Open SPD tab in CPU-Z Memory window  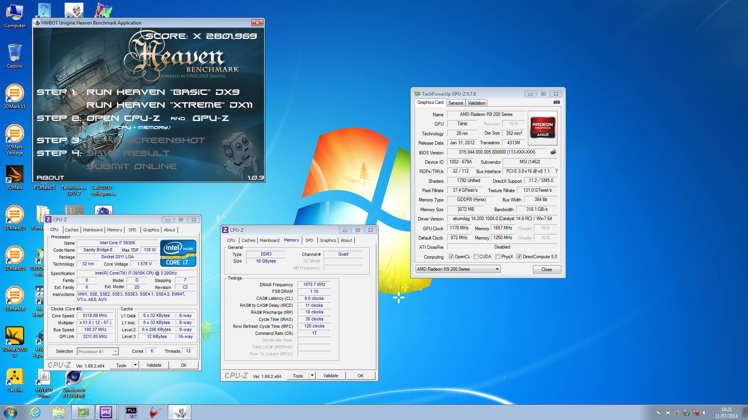pos(309,240)
